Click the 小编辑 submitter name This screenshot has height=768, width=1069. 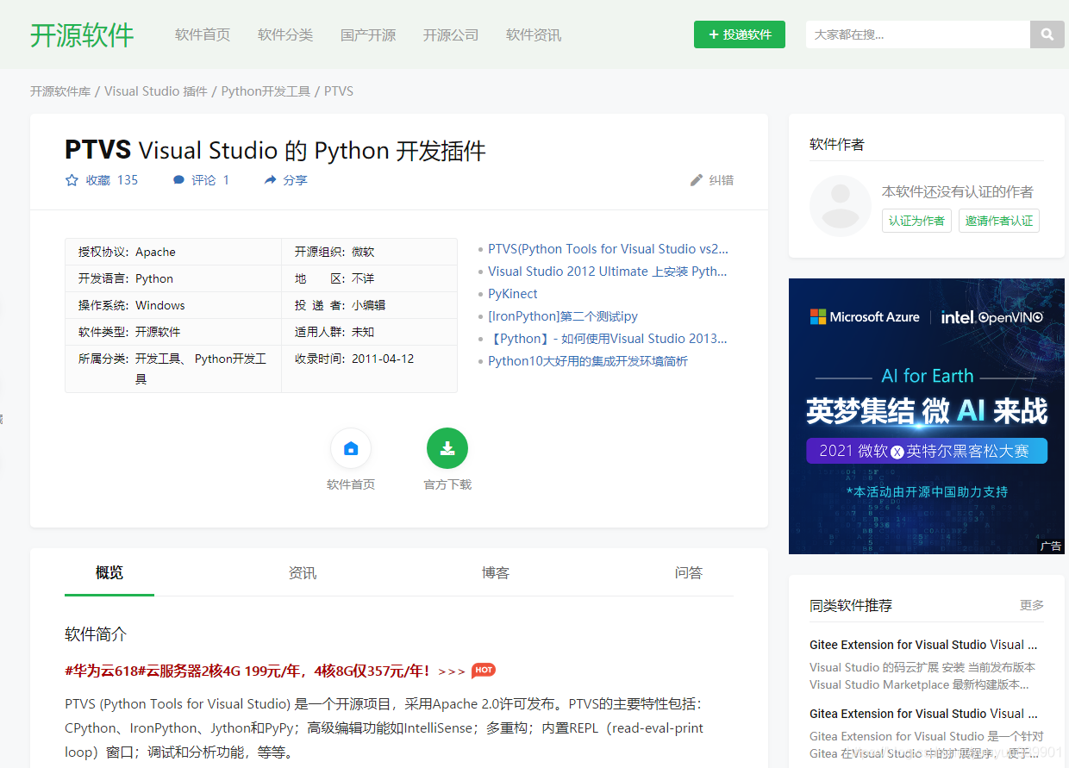[368, 305]
